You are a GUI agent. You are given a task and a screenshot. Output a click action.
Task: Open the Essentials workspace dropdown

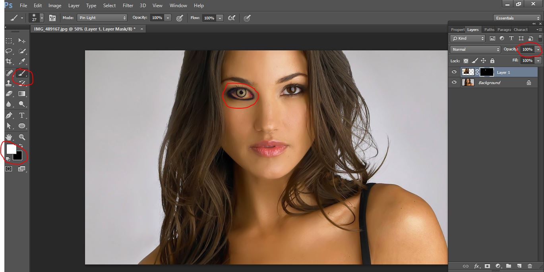(x=517, y=18)
